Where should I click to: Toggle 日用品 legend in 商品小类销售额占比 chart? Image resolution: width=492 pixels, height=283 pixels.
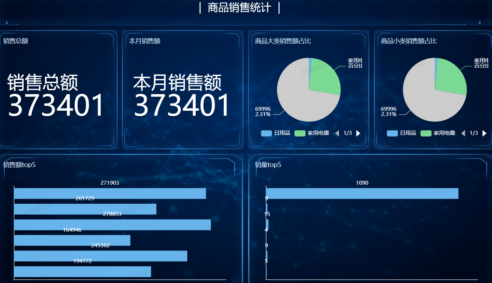click(402, 133)
